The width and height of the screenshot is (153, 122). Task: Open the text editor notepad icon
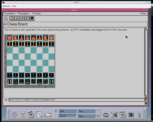40,115
